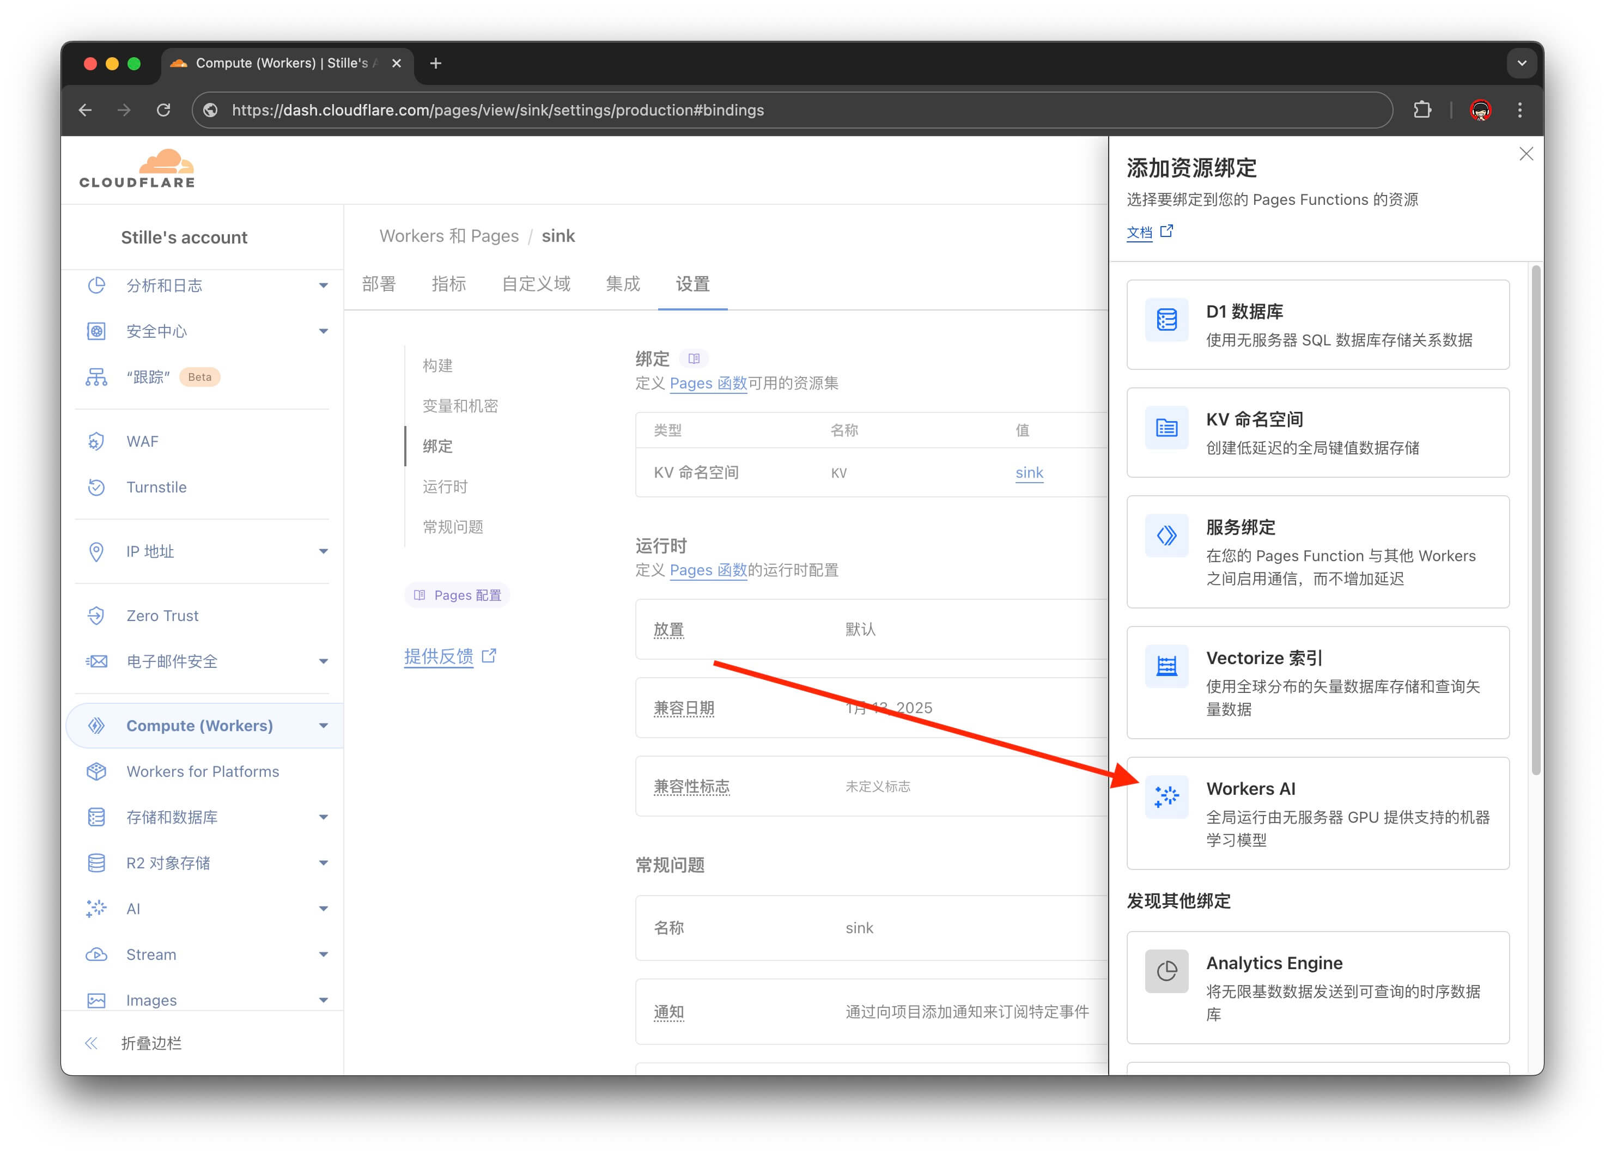Click the service binding (服务绑定) icon
Viewport: 1605px width, 1156px height.
[1166, 536]
